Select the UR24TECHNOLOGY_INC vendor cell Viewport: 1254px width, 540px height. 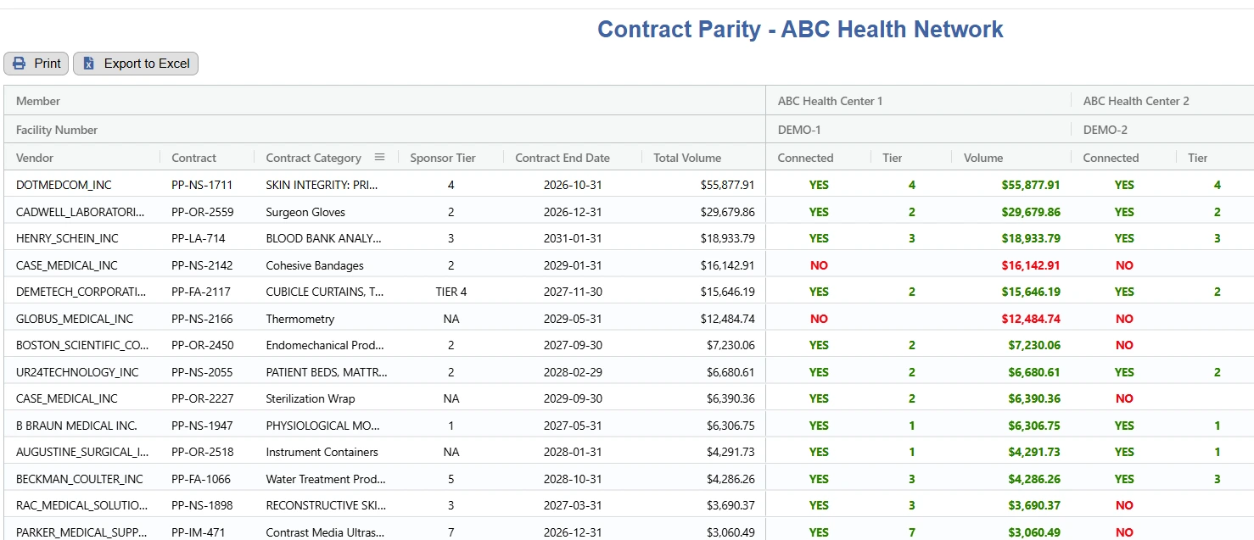[x=77, y=372]
